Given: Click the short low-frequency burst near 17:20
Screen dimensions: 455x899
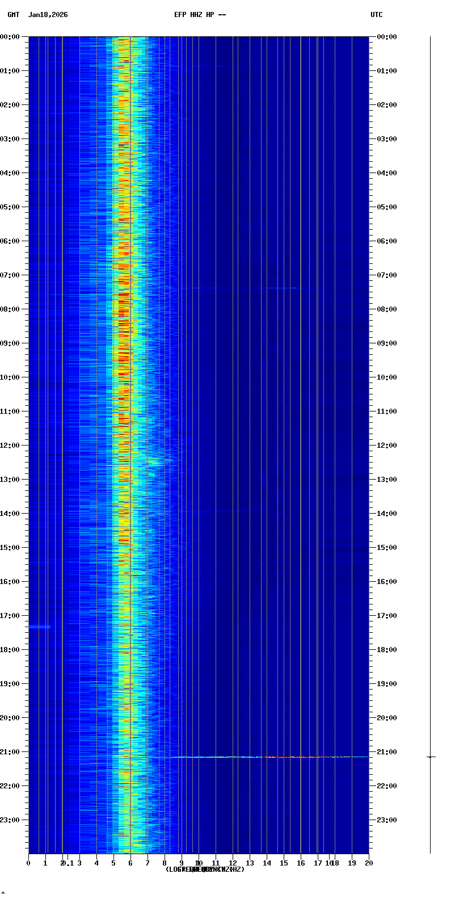Looking at the screenshot, I should pos(40,627).
